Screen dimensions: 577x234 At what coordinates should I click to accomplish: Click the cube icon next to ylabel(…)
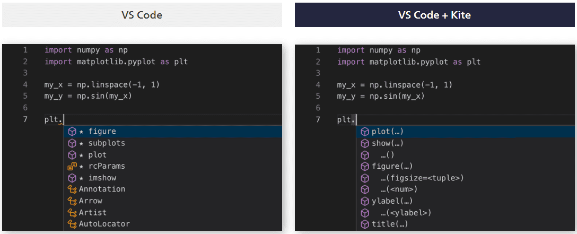(x=365, y=201)
